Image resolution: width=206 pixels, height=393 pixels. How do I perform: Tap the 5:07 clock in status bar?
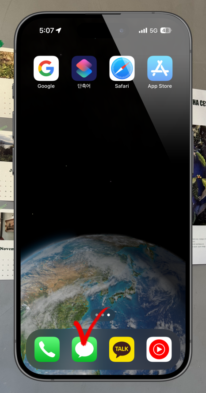[46, 30]
